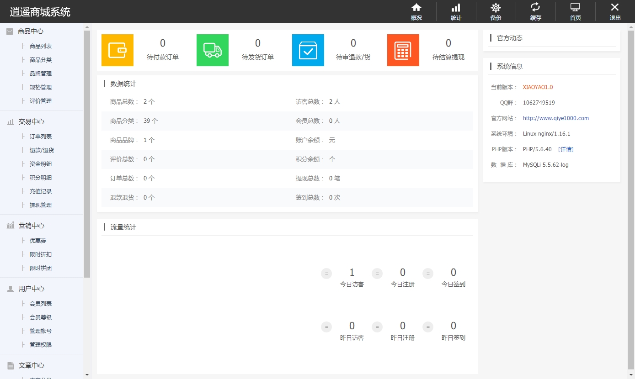Click the equals circle beside 昨日签到
This screenshot has width=635, height=379.
tap(428, 327)
